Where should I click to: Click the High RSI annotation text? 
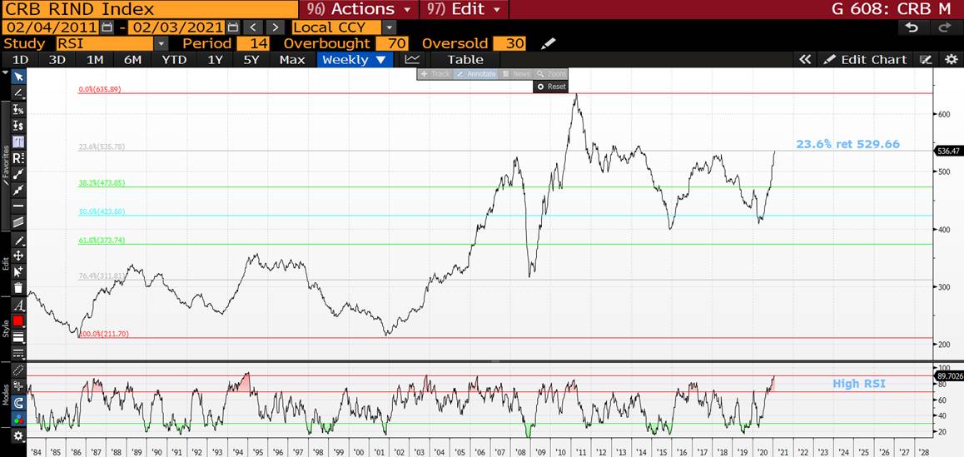(x=859, y=383)
